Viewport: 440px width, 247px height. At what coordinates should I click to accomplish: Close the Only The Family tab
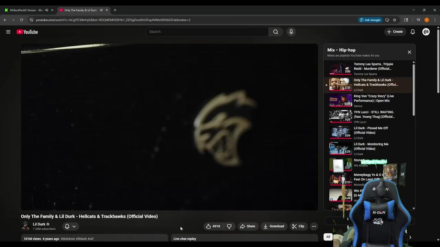tap(107, 10)
